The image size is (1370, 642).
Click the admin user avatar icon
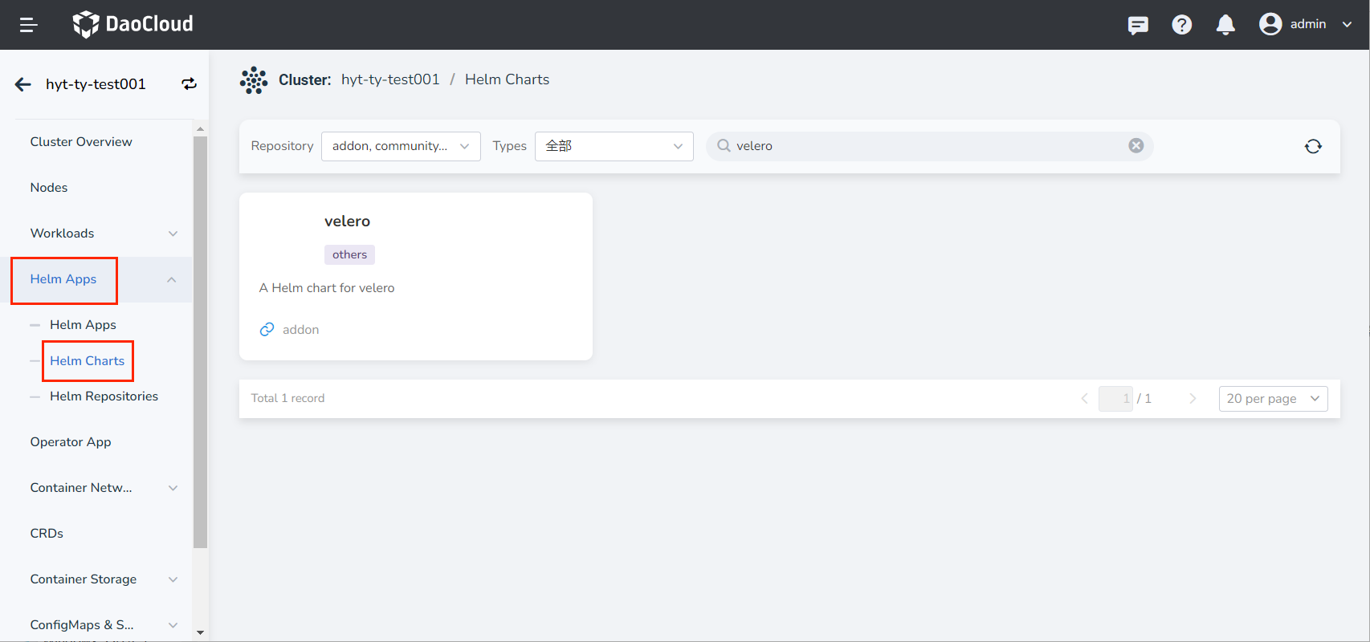click(1270, 24)
